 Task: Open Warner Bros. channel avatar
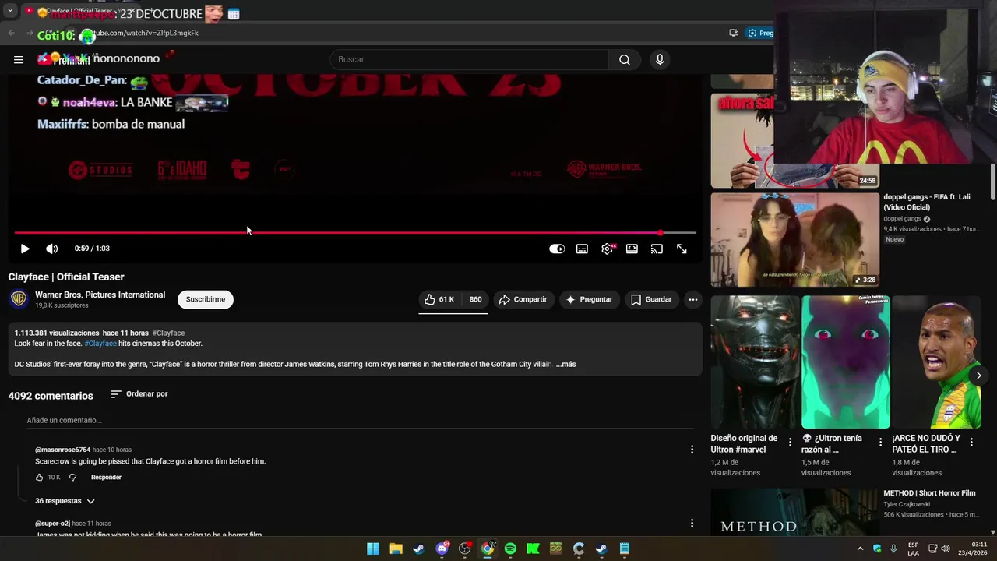tap(19, 299)
